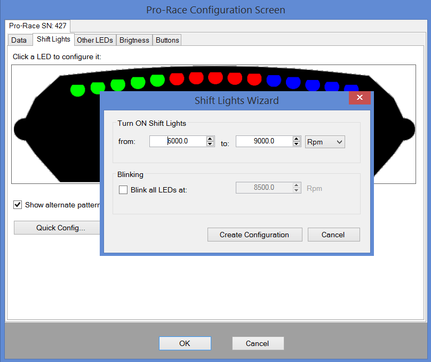
Task: Click the second green LED from left
Action: [98, 87]
